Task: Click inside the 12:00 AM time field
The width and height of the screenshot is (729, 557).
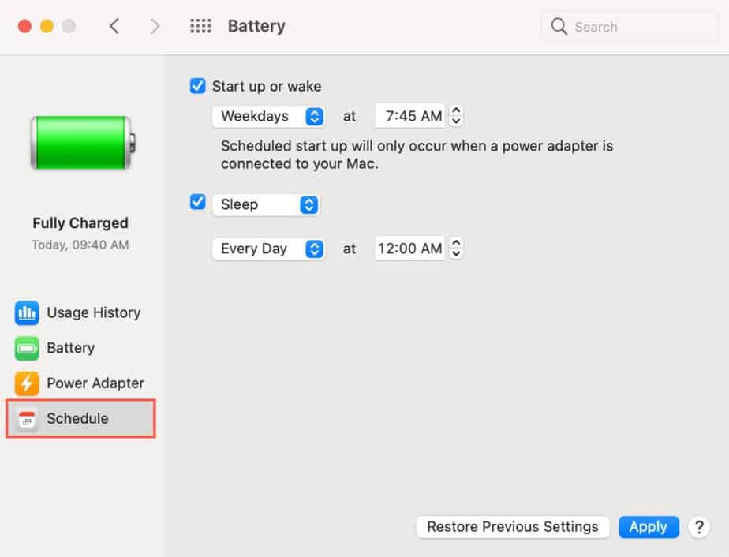Action: click(409, 248)
